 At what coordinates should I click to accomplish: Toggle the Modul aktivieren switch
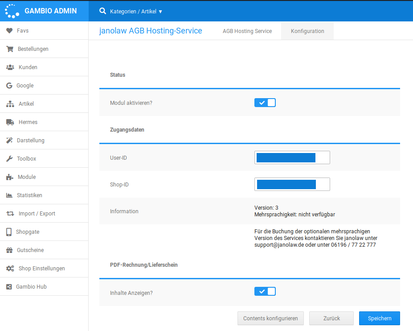(265, 103)
